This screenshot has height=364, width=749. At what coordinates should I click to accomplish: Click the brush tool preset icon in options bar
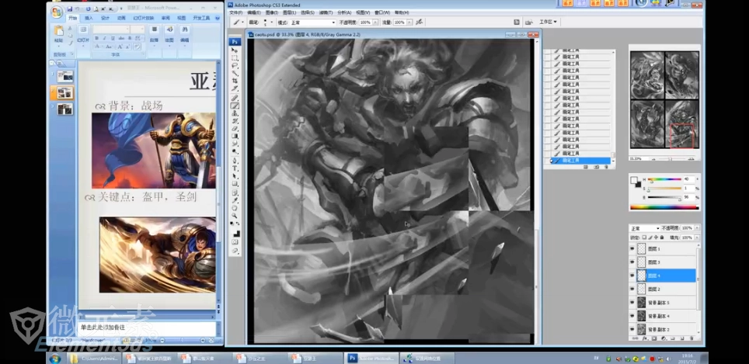[x=237, y=23]
